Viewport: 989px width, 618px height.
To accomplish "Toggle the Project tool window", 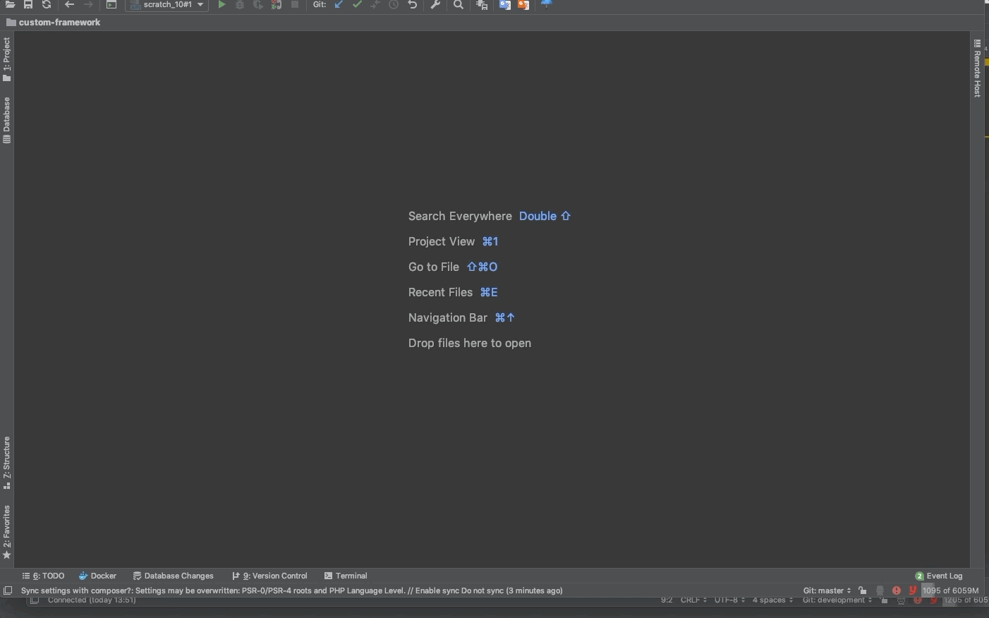I will [x=7, y=59].
